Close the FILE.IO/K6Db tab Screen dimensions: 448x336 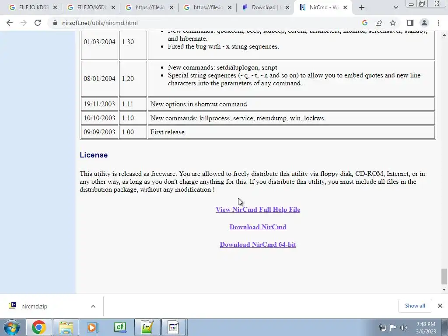[113, 7]
